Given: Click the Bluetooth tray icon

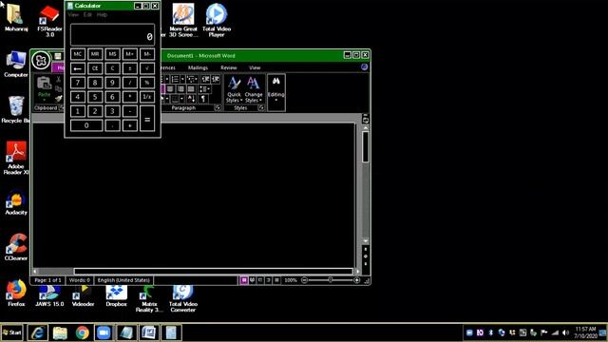Looking at the screenshot, I should coord(491,332).
